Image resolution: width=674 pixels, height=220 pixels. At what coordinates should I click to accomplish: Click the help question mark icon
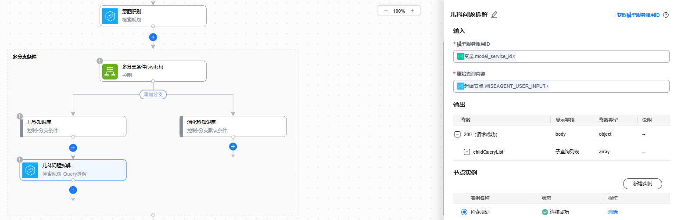(666, 15)
